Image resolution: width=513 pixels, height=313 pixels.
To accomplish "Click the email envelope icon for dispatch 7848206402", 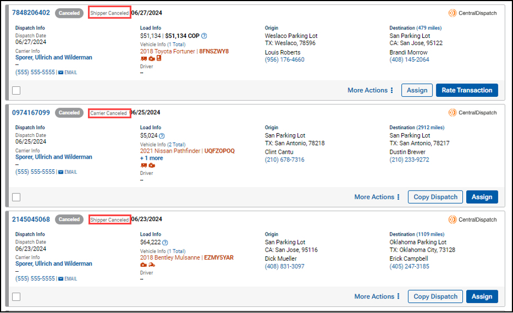I will tap(61, 72).
